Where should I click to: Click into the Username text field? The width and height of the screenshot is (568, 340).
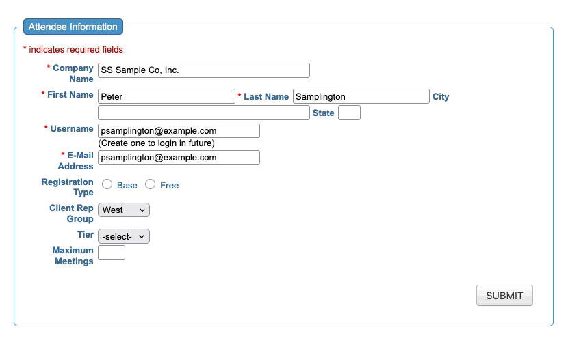pyautogui.click(x=179, y=130)
